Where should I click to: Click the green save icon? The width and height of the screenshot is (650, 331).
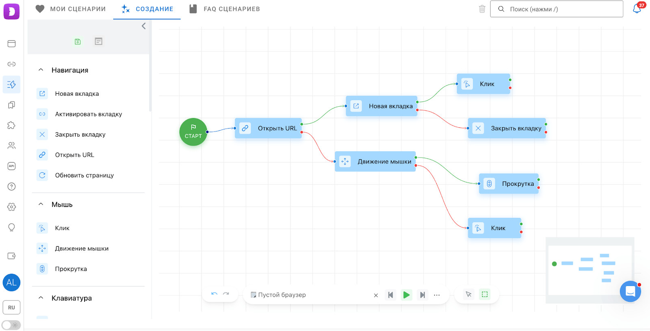78,41
